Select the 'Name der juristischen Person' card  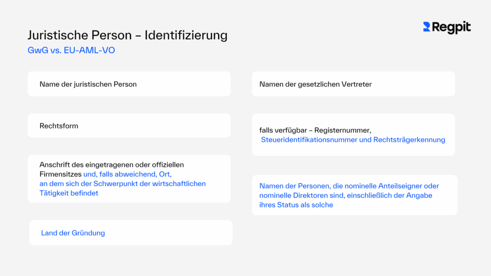click(129, 83)
